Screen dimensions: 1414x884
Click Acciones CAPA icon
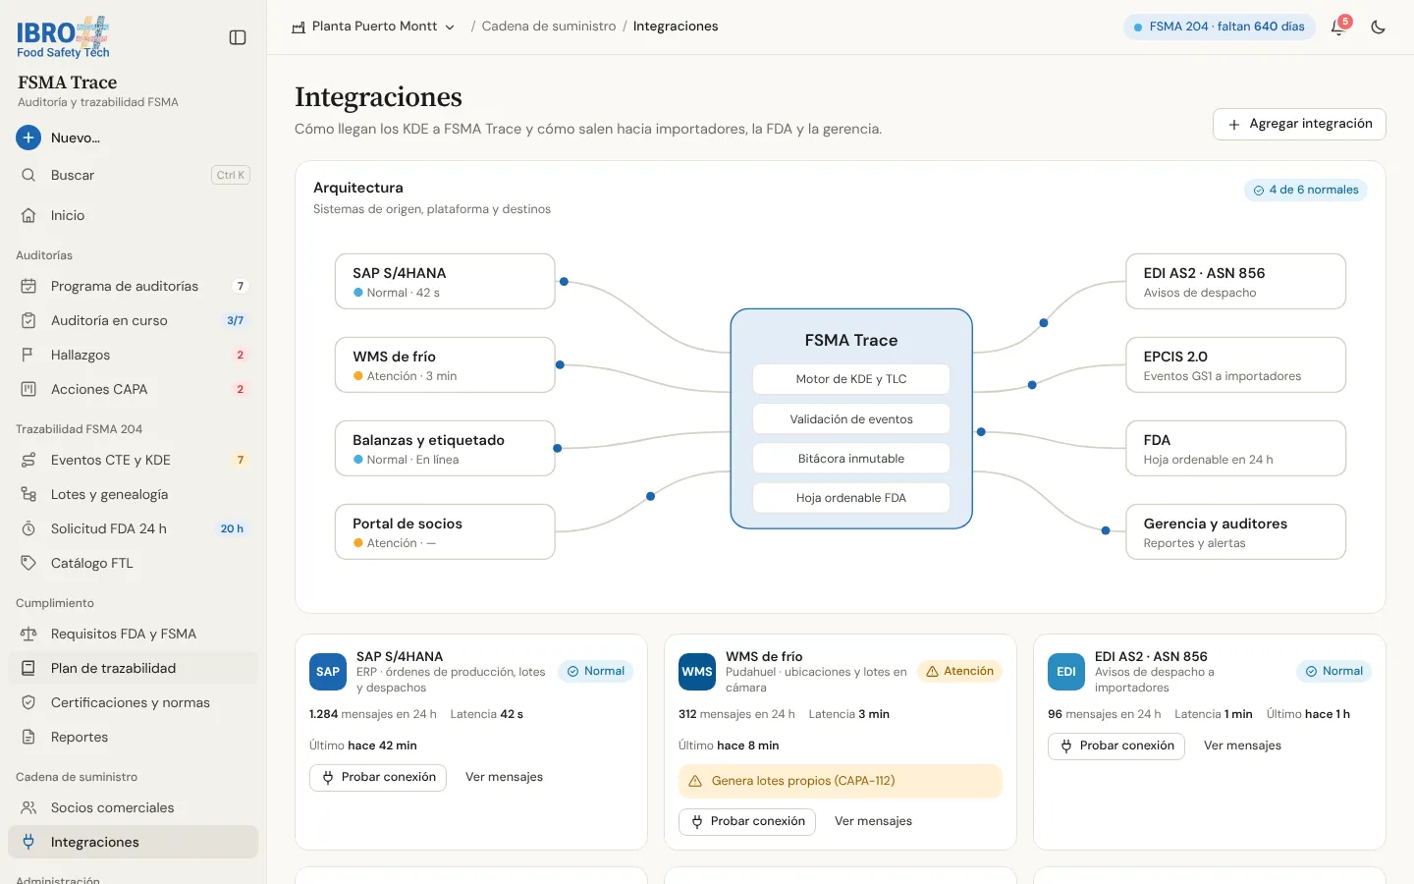(28, 389)
